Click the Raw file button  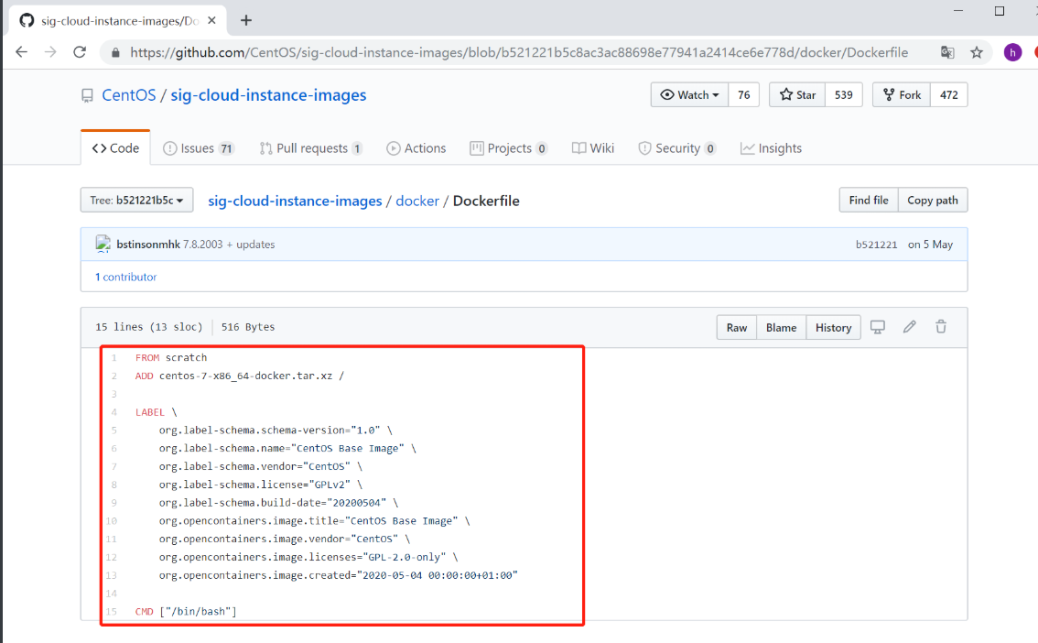click(x=737, y=327)
